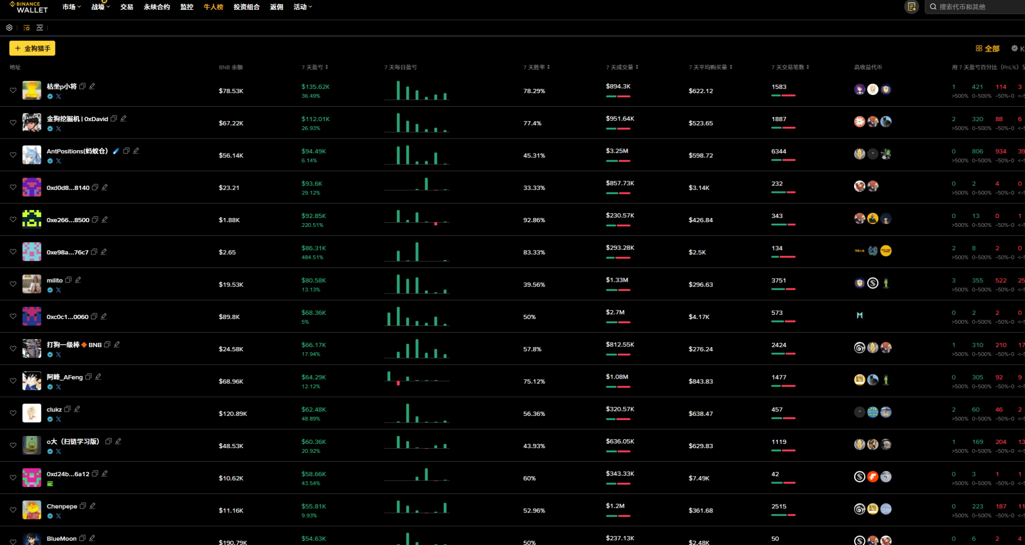Image resolution: width=1025 pixels, height=545 pixels.
Task: Toggle the favorite heart for 0xe266...8500
Action: (13, 219)
